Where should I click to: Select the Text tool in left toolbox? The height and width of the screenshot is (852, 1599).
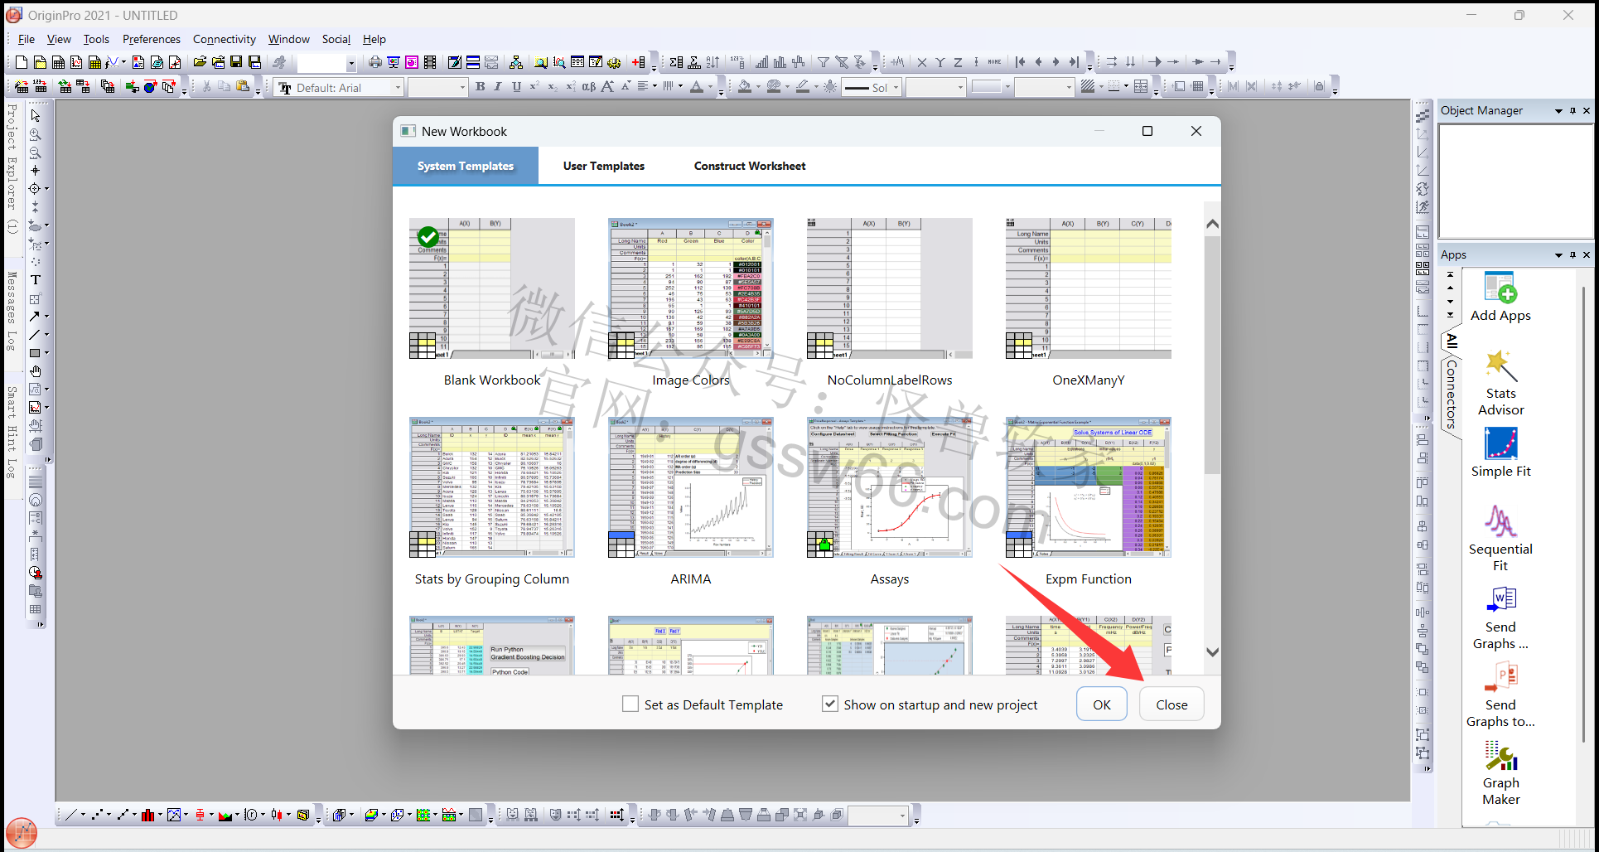(36, 280)
